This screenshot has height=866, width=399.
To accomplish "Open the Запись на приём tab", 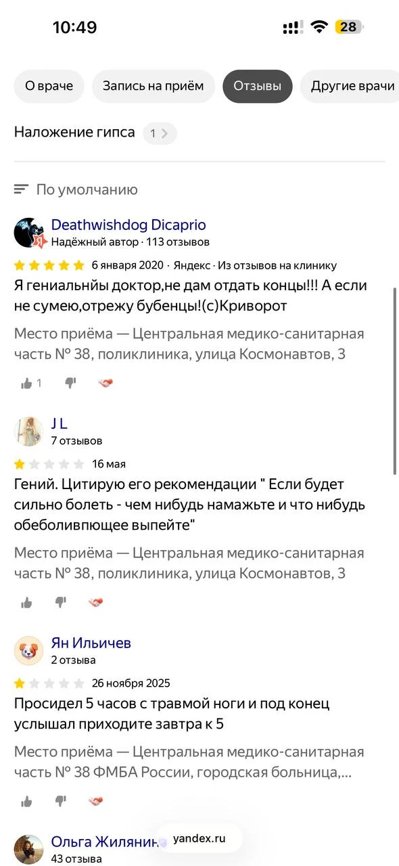I will pyautogui.click(x=154, y=87).
